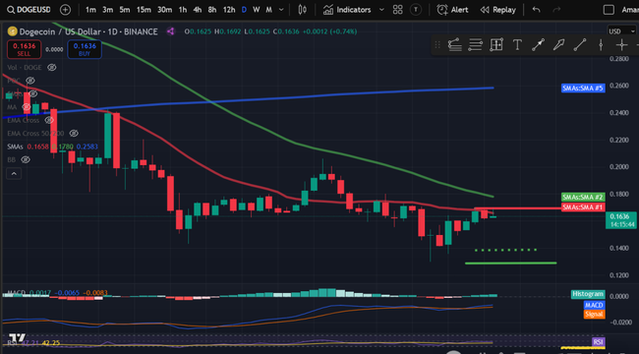Click the orange Signal label

coord(594,314)
